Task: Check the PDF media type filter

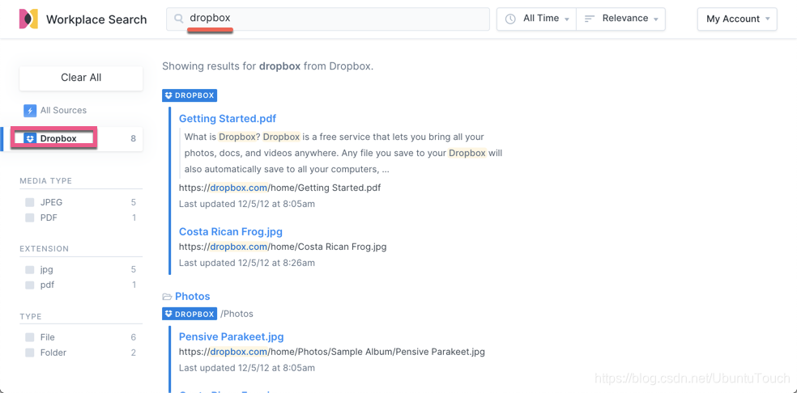Action: [30, 218]
